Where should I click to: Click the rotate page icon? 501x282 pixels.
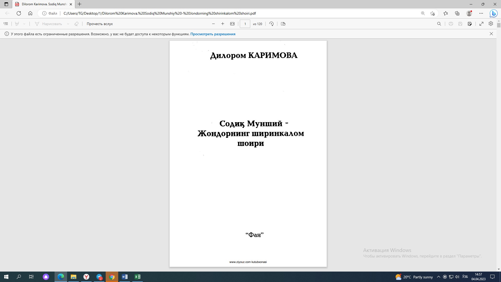pos(271,24)
